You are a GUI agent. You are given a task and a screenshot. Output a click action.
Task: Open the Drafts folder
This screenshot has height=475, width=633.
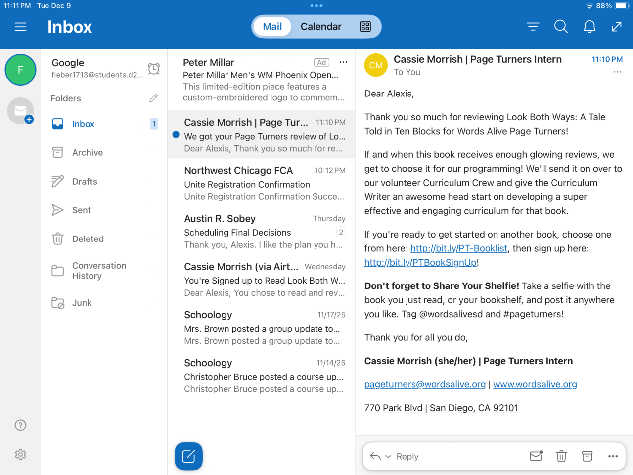pyautogui.click(x=104, y=182)
